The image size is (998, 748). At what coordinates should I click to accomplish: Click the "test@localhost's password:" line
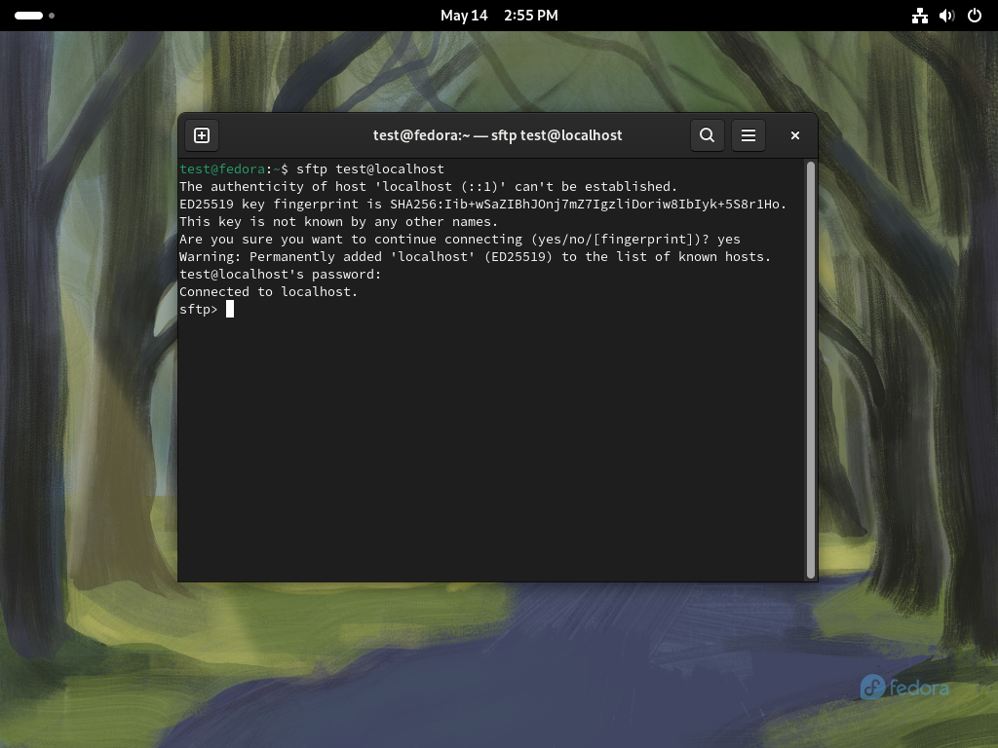click(x=280, y=274)
